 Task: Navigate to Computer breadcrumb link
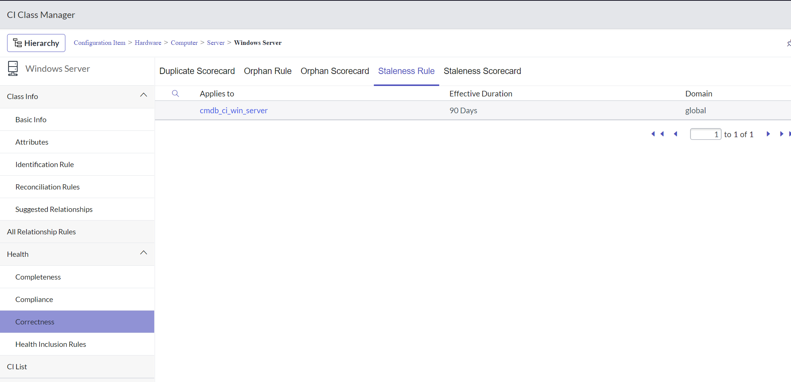[184, 43]
